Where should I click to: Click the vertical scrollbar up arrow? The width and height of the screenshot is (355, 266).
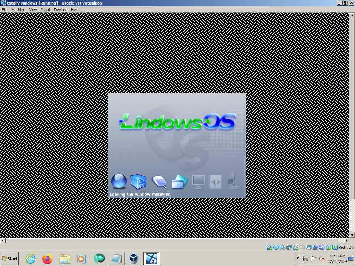click(x=352, y=15)
